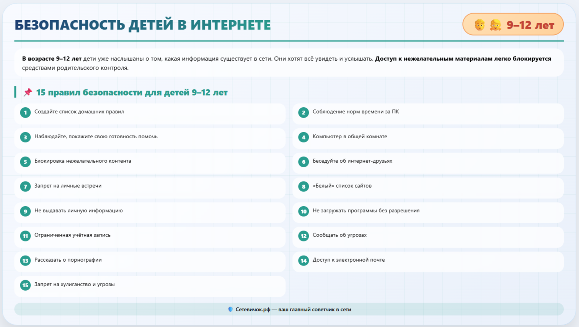Select the rule "Доступ к электронной почте"
Image resolution: width=579 pixels, height=327 pixels.
(x=428, y=262)
